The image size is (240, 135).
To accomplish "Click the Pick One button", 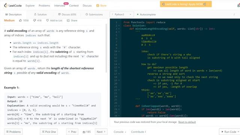I will [x=49, y=132].
